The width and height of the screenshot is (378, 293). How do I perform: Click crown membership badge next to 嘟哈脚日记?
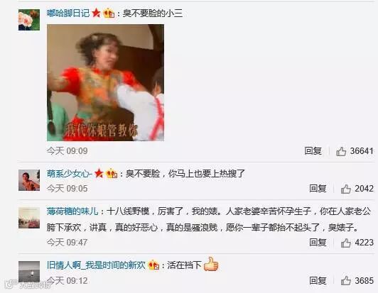[109, 13]
